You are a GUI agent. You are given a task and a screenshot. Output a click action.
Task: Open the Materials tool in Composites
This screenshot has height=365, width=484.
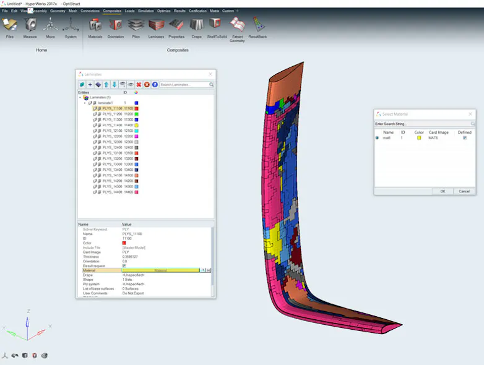pos(95,25)
